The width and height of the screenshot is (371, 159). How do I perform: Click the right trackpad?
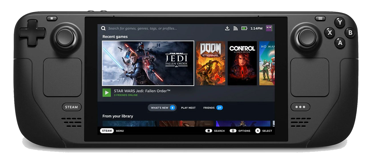[x=310, y=77]
